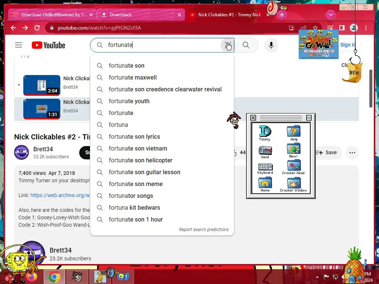Play the 2:04 playlist video thumbnail
The width and height of the screenshot is (379, 284).
[x=42, y=85]
